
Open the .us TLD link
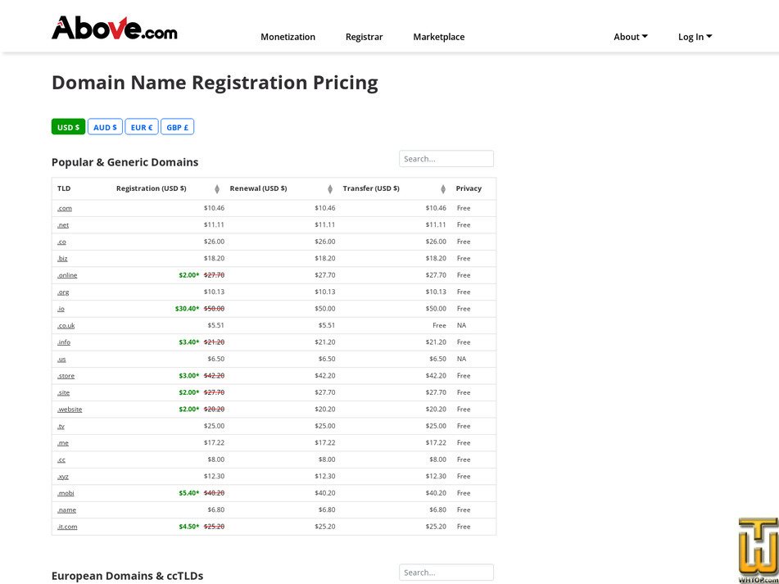tap(61, 359)
